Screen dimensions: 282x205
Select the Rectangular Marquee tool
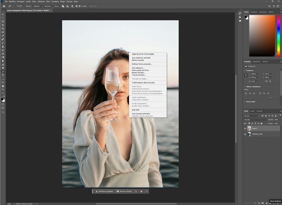point(3,18)
